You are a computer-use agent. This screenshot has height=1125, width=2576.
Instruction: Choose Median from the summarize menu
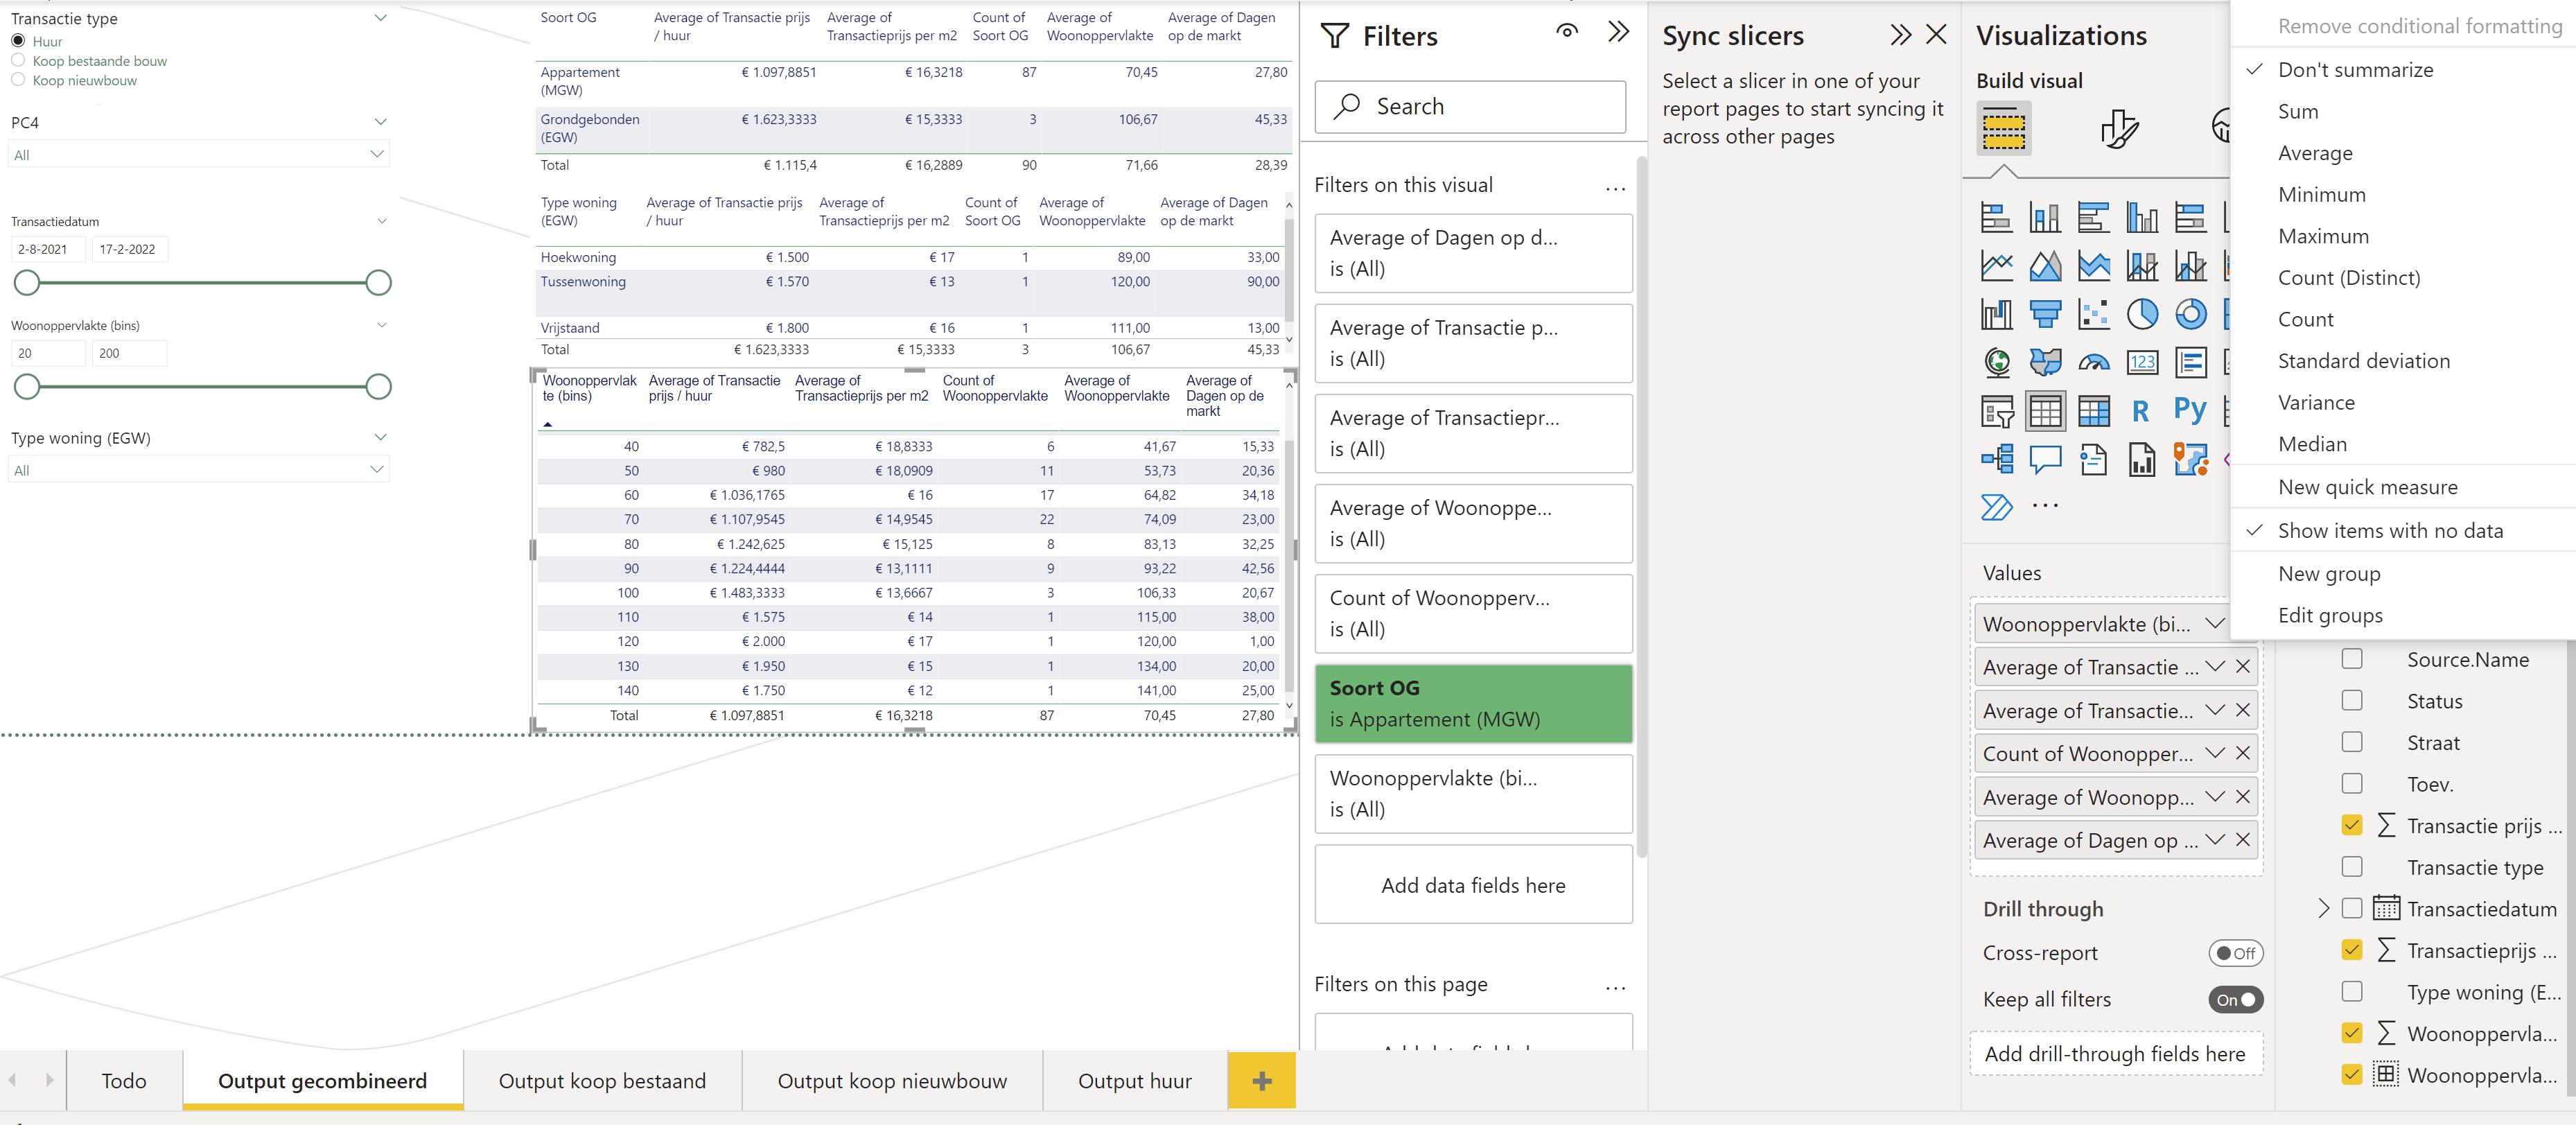coord(2312,444)
